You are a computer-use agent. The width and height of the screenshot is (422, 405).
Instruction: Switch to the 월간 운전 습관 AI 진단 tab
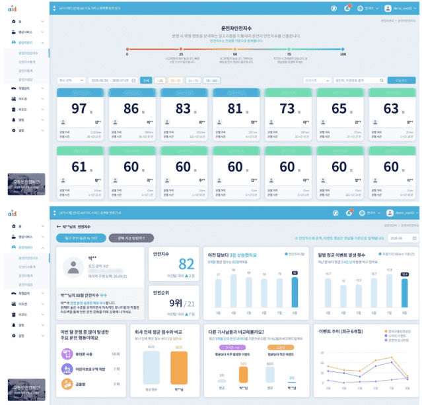coord(81,238)
